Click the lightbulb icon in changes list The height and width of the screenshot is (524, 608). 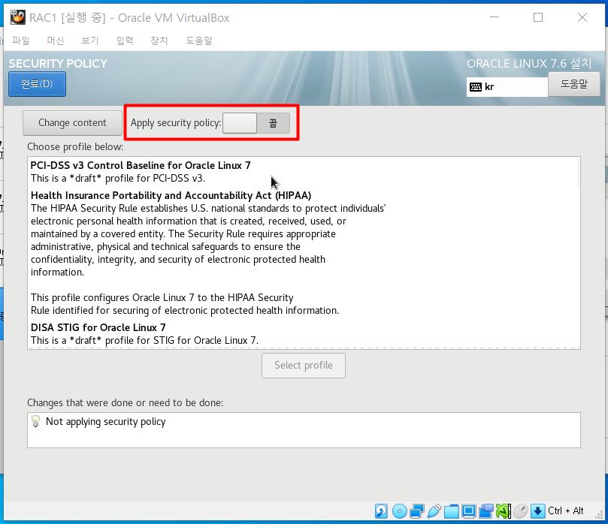pyautogui.click(x=35, y=421)
